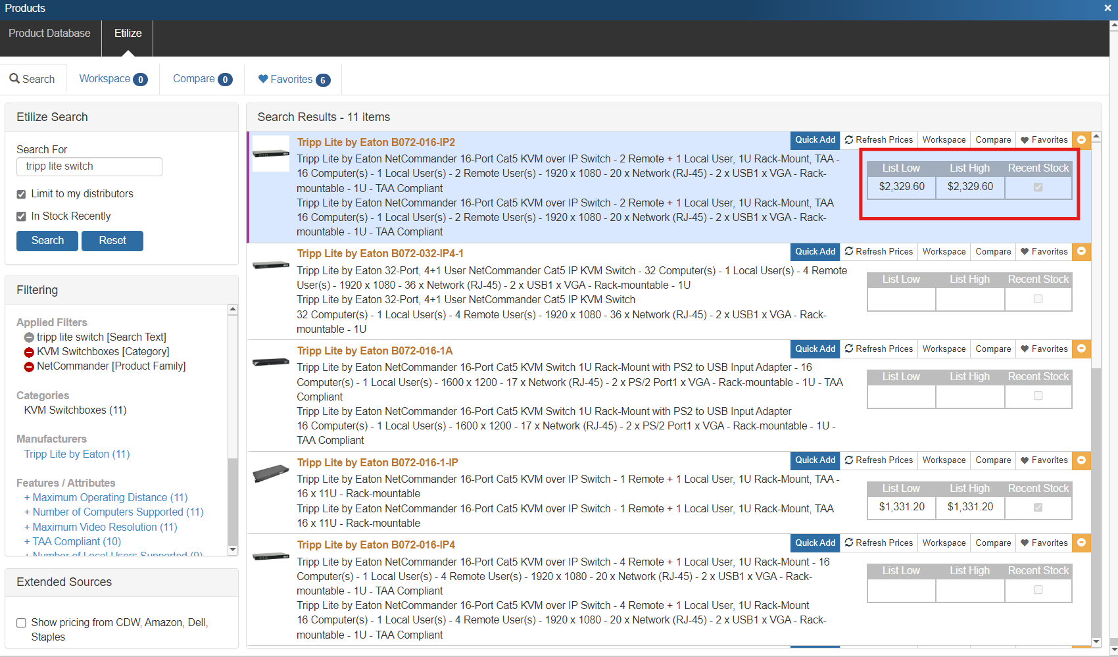Remove the 'tripp lite switch' search text filter
Image resolution: width=1118 pixels, height=657 pixels.
click(x=29, y=337)
